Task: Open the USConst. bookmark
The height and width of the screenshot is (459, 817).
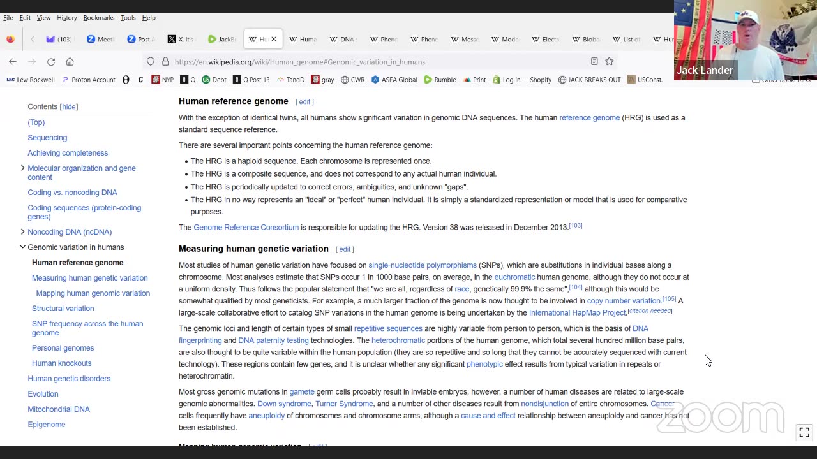Action: (645, 80)
